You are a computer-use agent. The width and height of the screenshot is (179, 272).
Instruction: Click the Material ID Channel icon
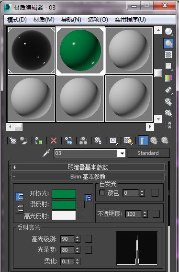pyautogui.click(x=113, y=141)
